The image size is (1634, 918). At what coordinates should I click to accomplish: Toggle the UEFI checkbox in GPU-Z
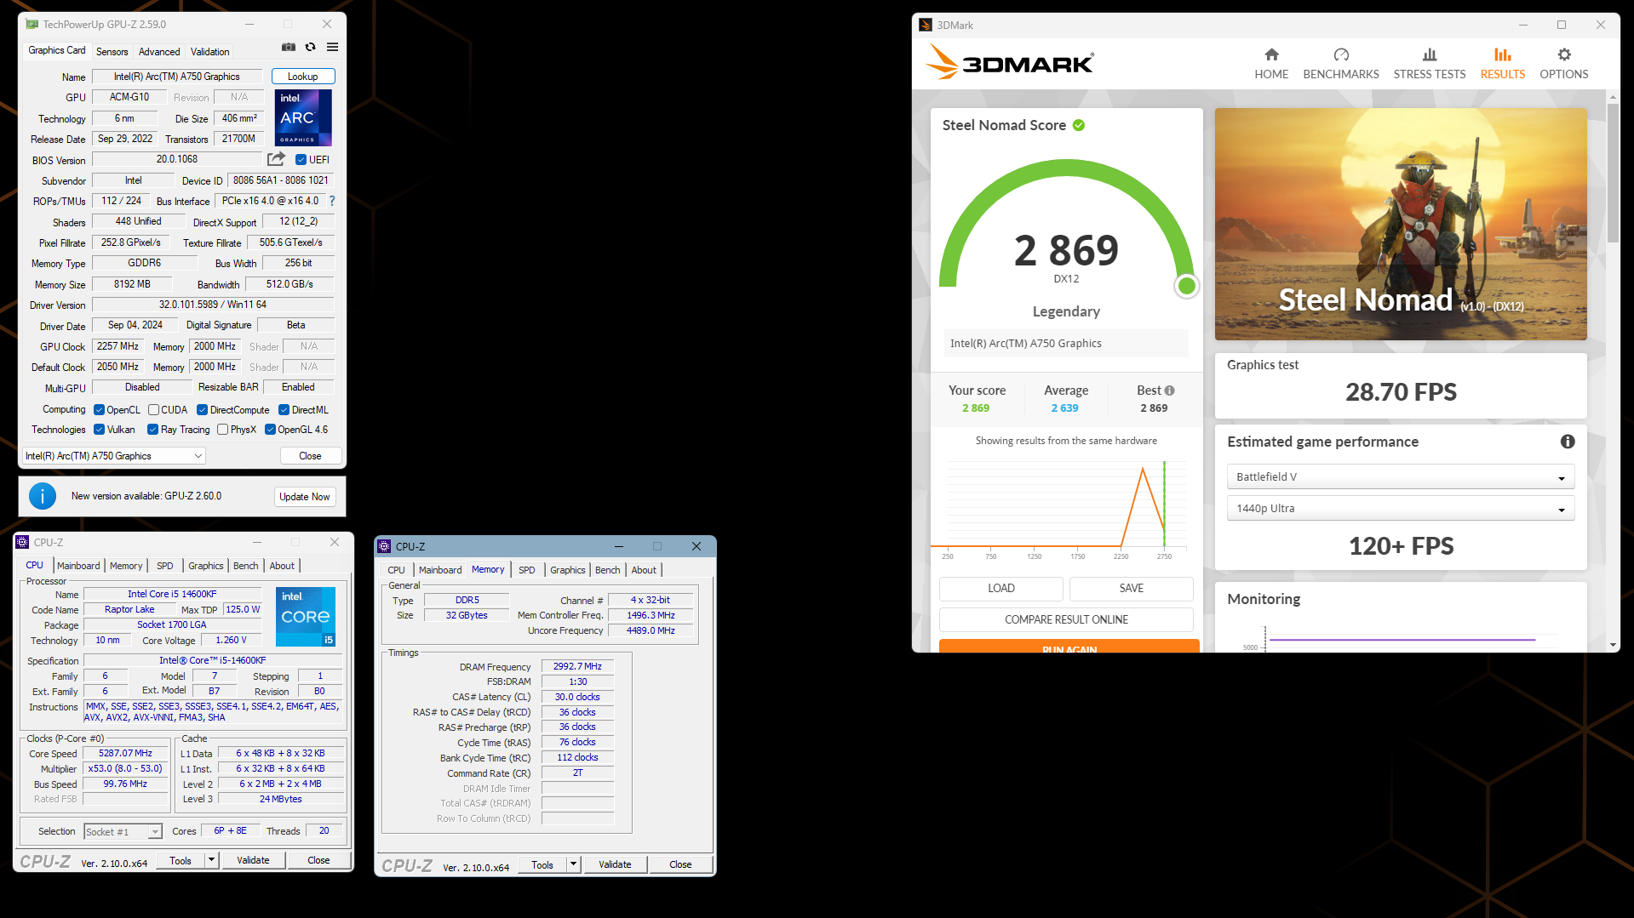pos(301,160)
